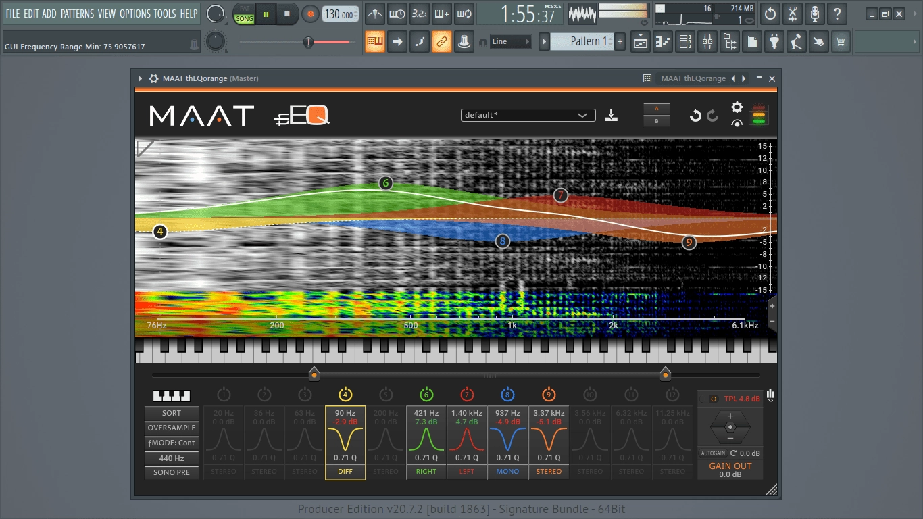Click the loop recording icon
This screenshot has width=923, height=519.
(x=464, y=14)
